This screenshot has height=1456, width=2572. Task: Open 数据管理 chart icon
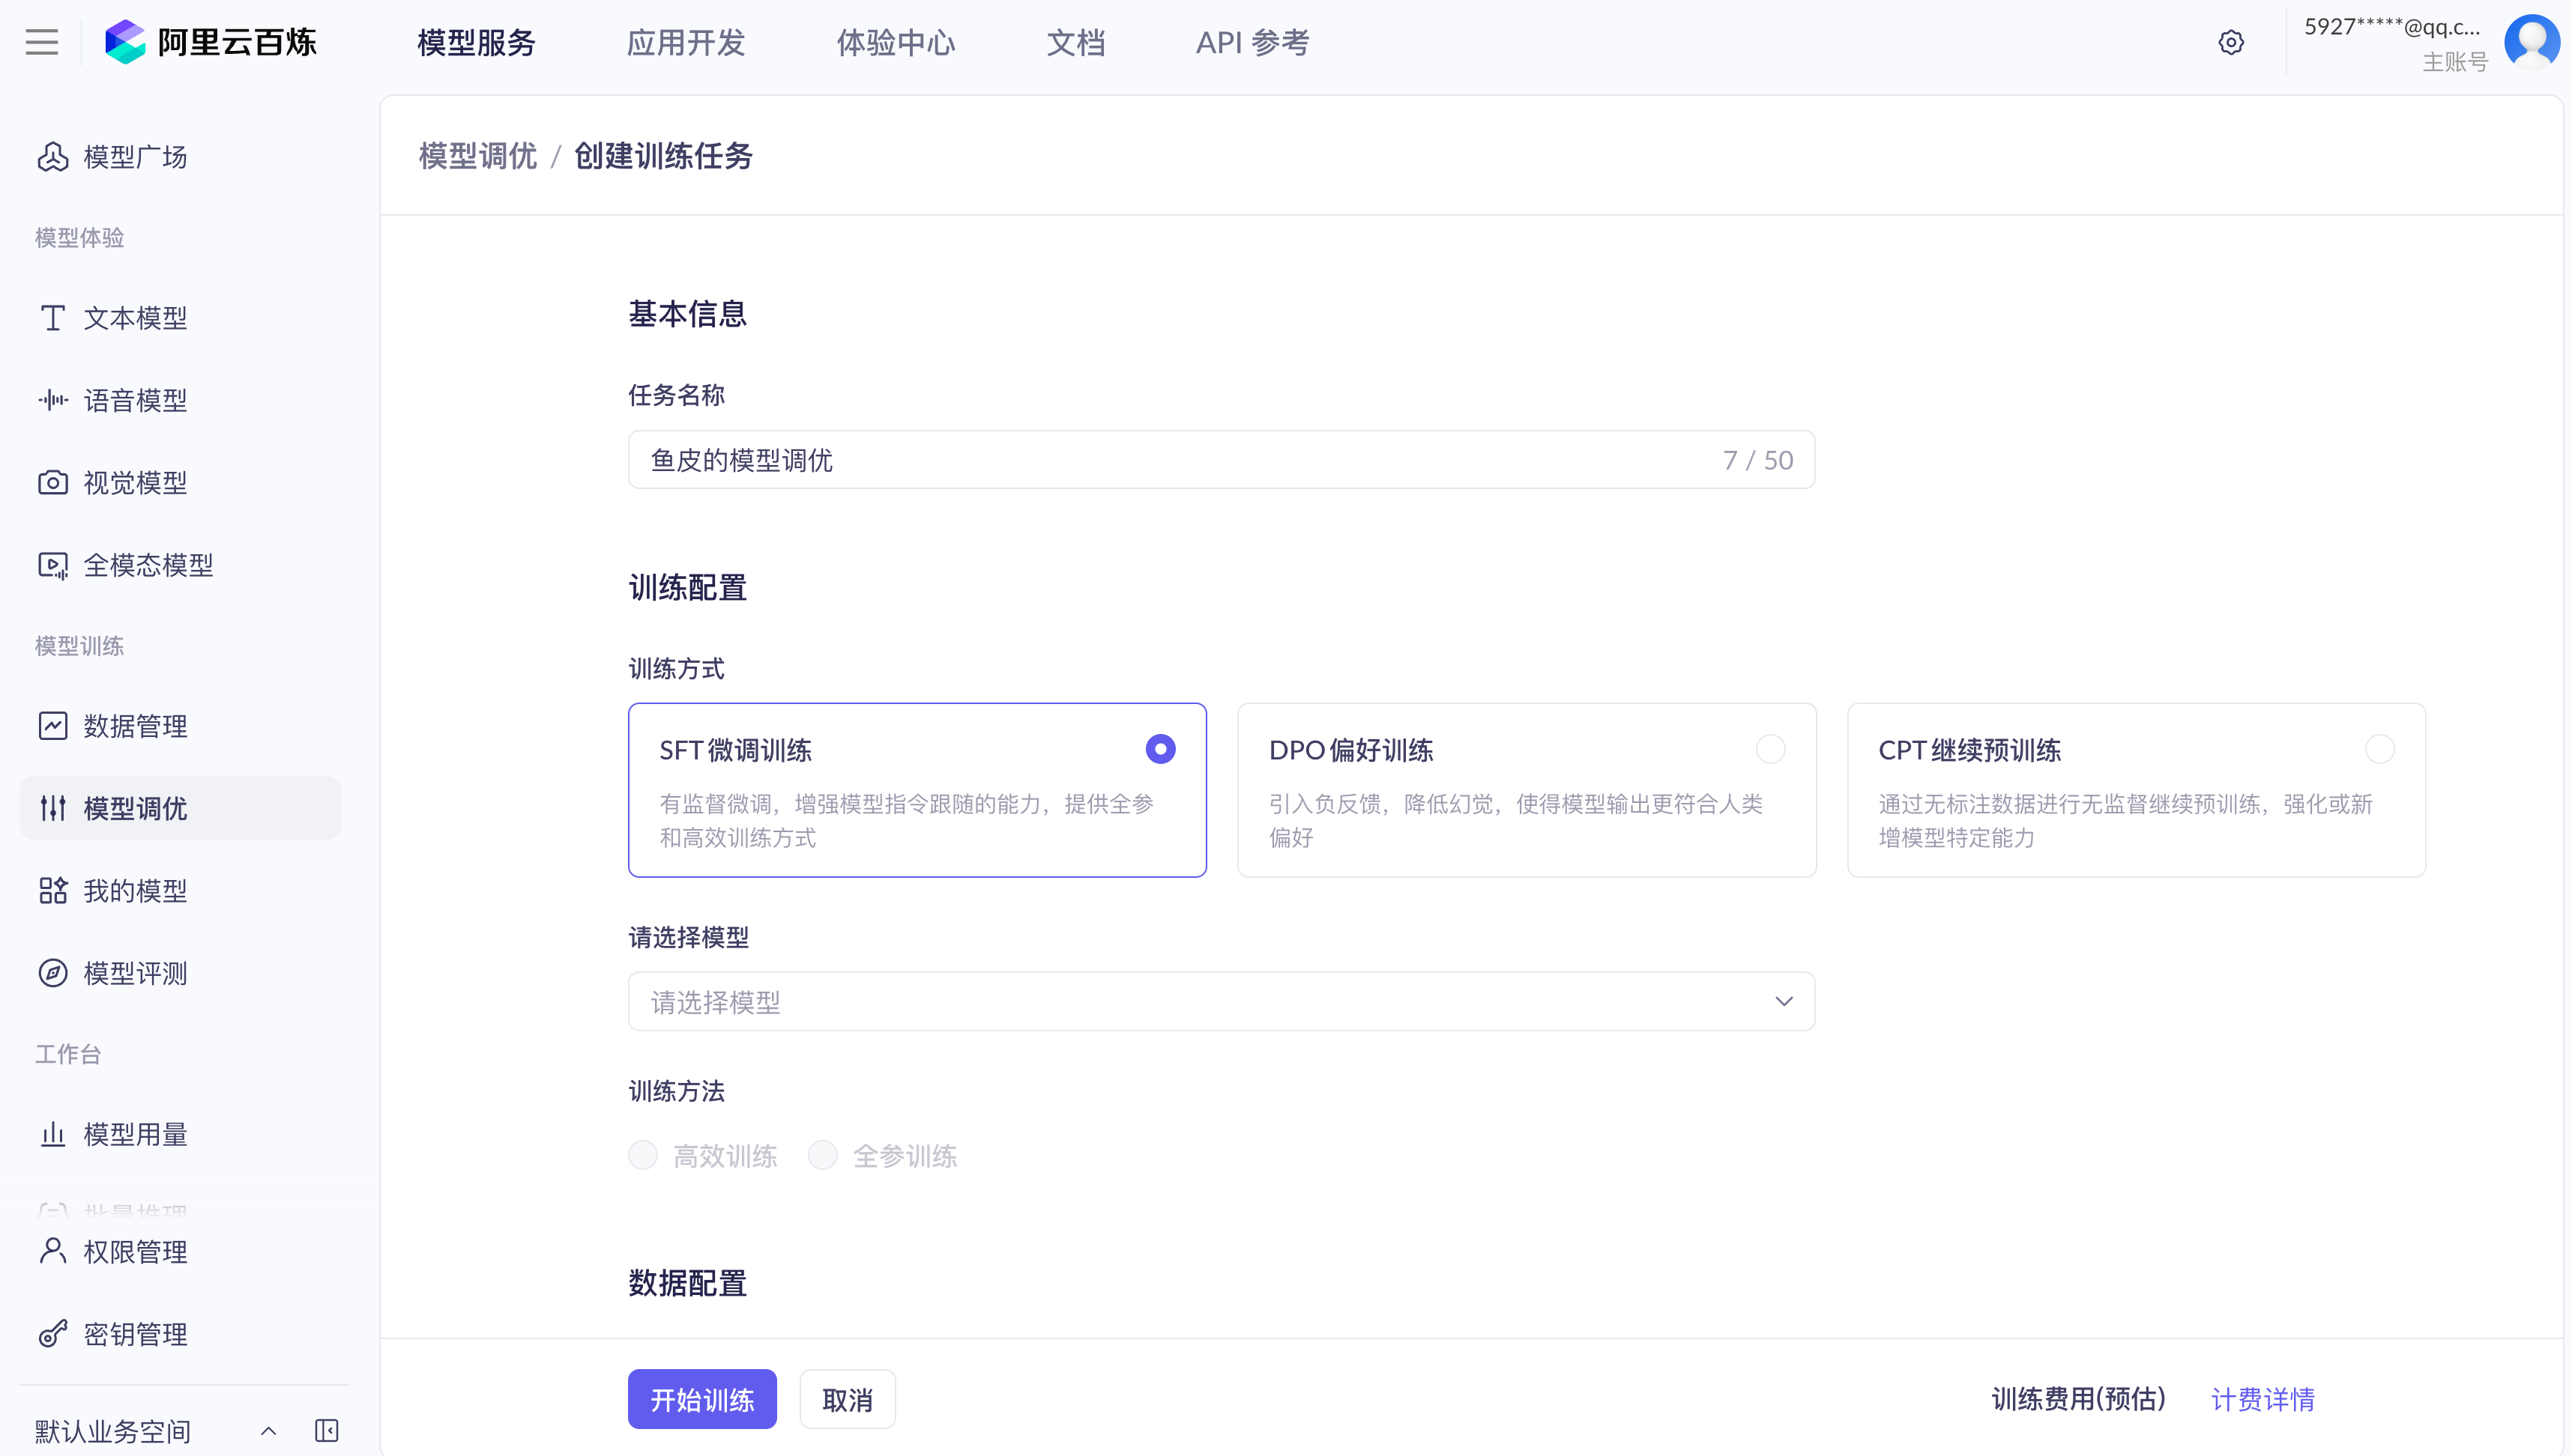tap(52, 726)
